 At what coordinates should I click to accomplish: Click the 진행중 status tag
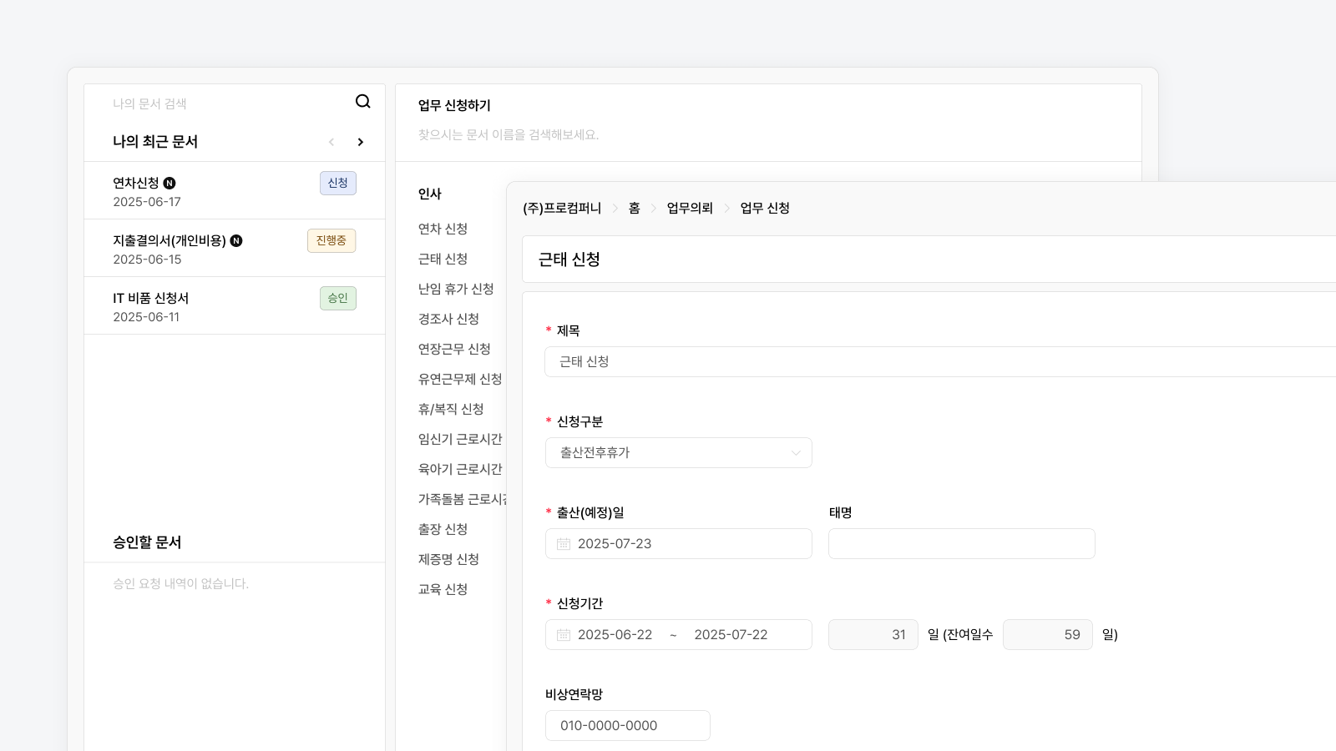pos(331,241)
